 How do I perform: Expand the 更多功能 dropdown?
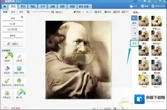pos(85,7)
